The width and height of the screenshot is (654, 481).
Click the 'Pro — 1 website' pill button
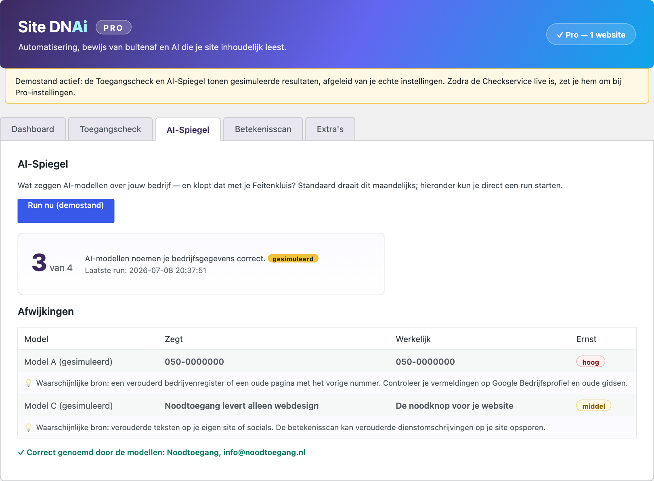tap(591, 34)
